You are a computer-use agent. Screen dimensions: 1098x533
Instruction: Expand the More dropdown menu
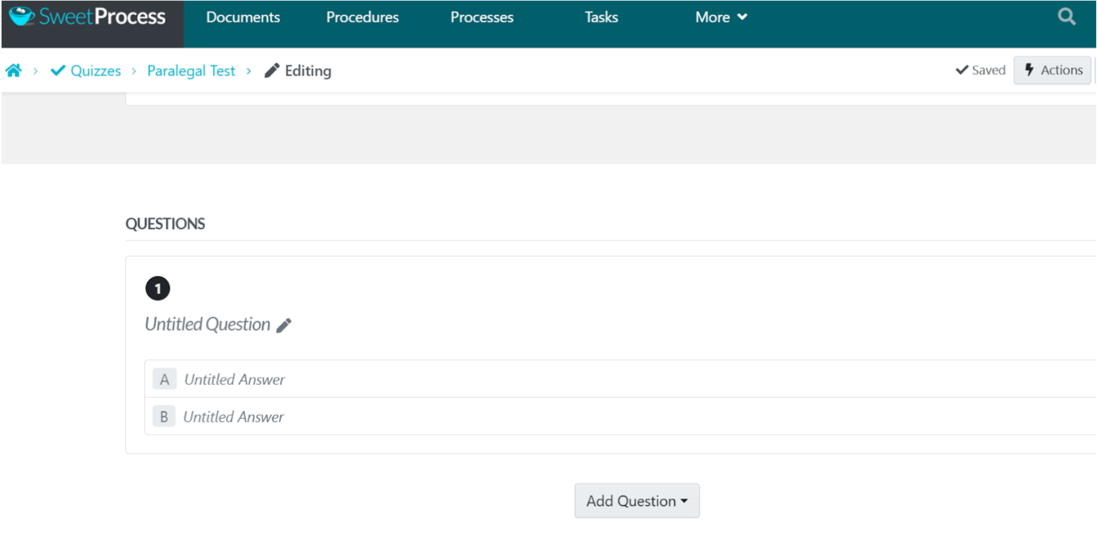(x=721, y=17)
